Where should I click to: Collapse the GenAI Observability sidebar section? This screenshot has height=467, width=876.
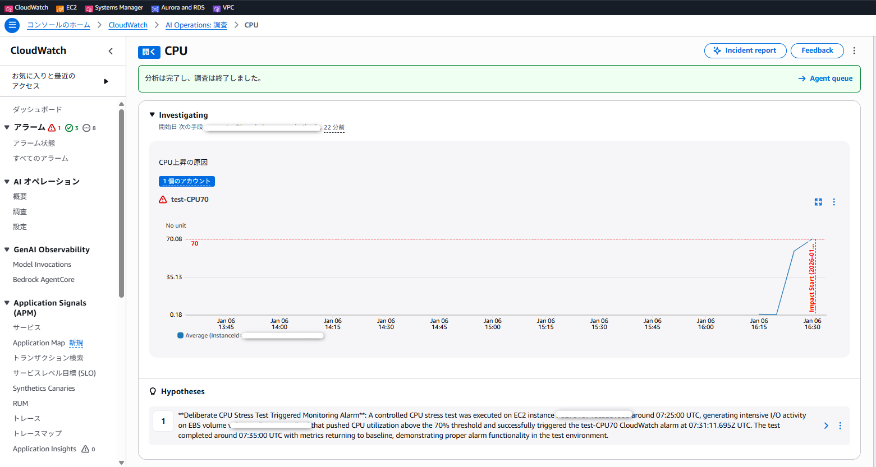point(7,249)
